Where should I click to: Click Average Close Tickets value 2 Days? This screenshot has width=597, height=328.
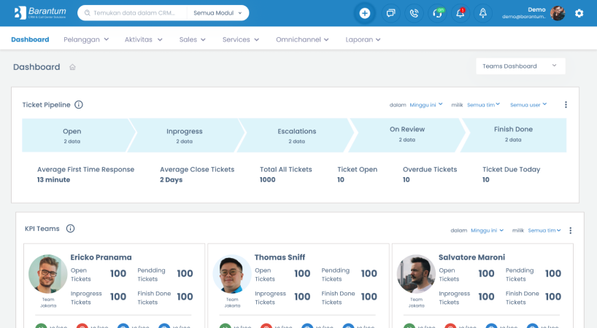click(171, 180)
